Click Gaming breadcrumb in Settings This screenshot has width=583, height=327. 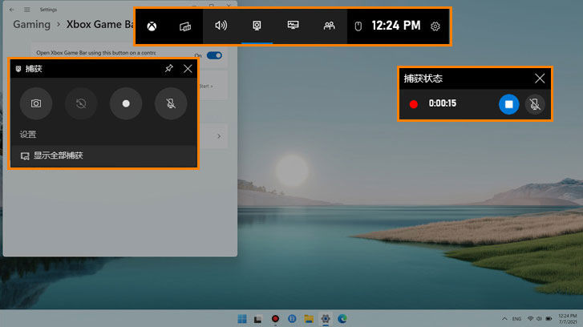pyautogui.click(x=31, y=25)
